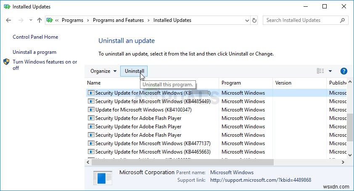Navigate to Programs and Features breadcrumb
This screenshot has height=191, width=354.
tap(118, 20)
